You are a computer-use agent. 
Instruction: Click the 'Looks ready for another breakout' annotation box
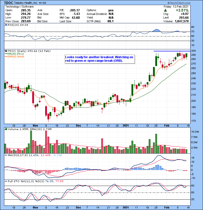point(99,59)
